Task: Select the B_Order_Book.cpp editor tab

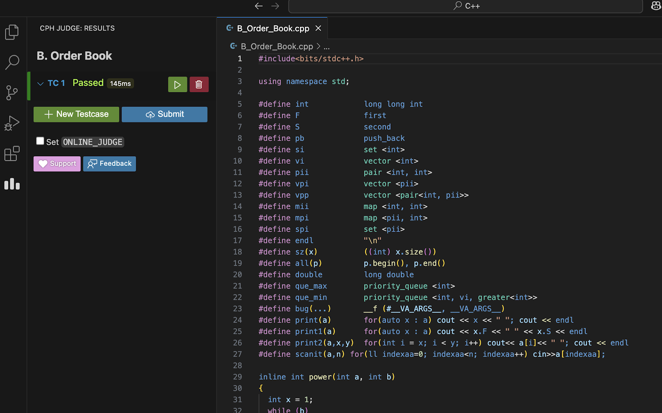Action: click(272, 28)
